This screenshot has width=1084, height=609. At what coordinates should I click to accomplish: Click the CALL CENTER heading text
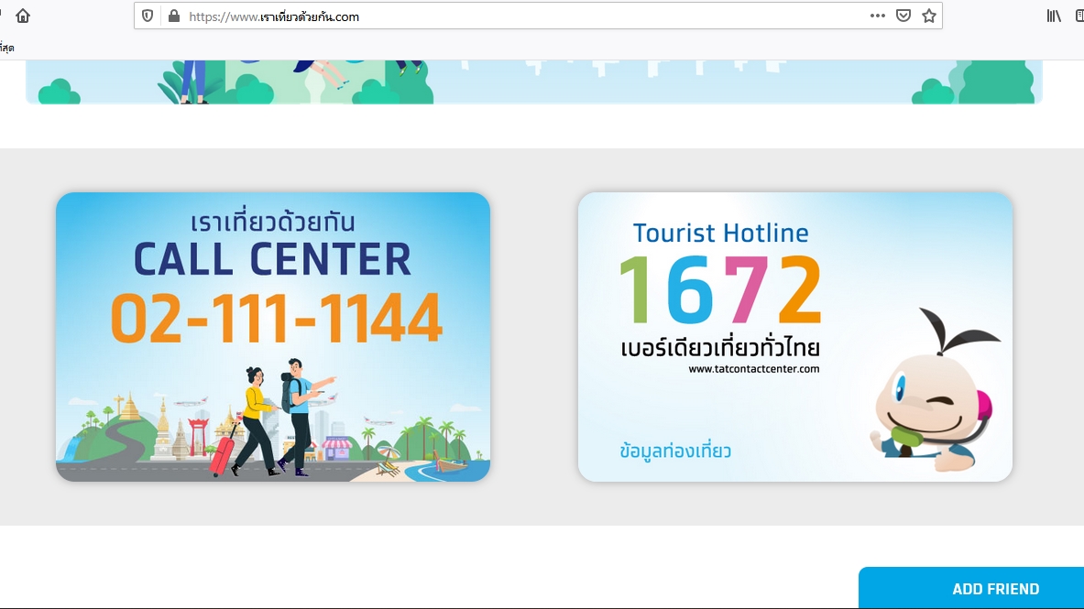click(272, 259)
